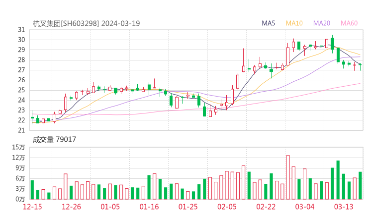Click the 0万 volume axis label
Viewport: 368px width, 218px height.
[20, 199]
